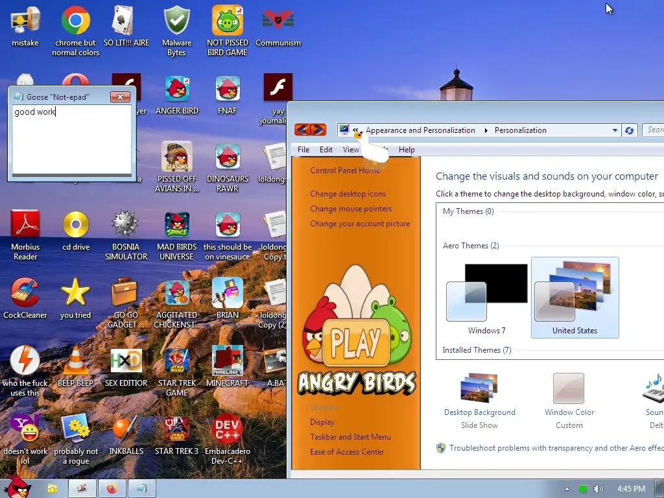Open the 'cd drive' desktop icon
The height and width of the screenshot is (498, 664).
[76, 230]
